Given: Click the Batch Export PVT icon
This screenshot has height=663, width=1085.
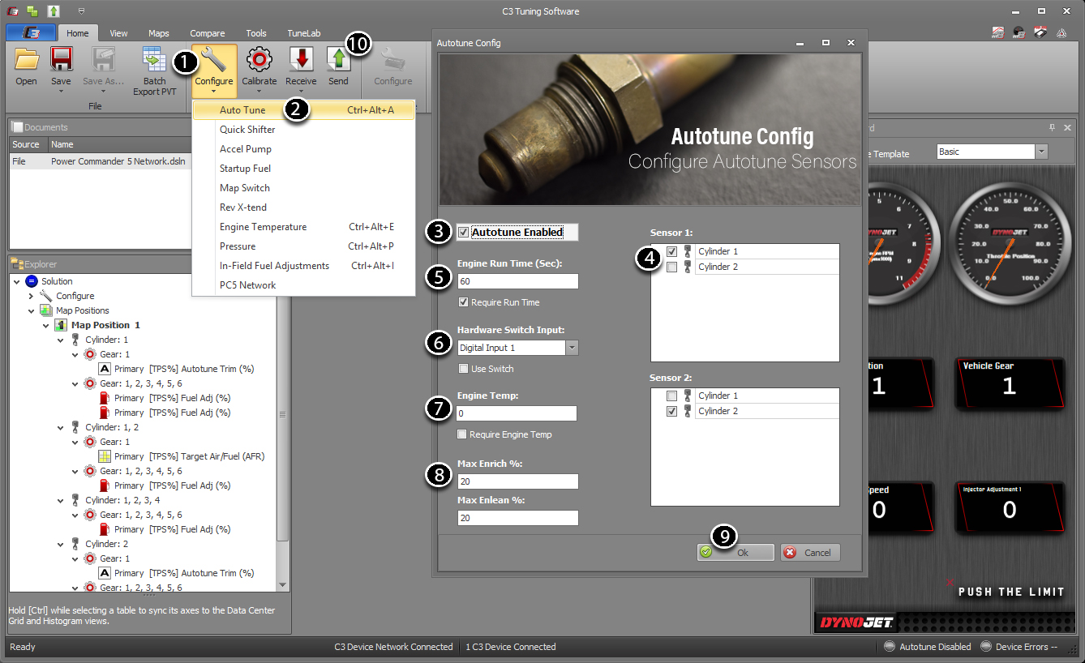Looking at the screenshot, I should coord(154,60).
